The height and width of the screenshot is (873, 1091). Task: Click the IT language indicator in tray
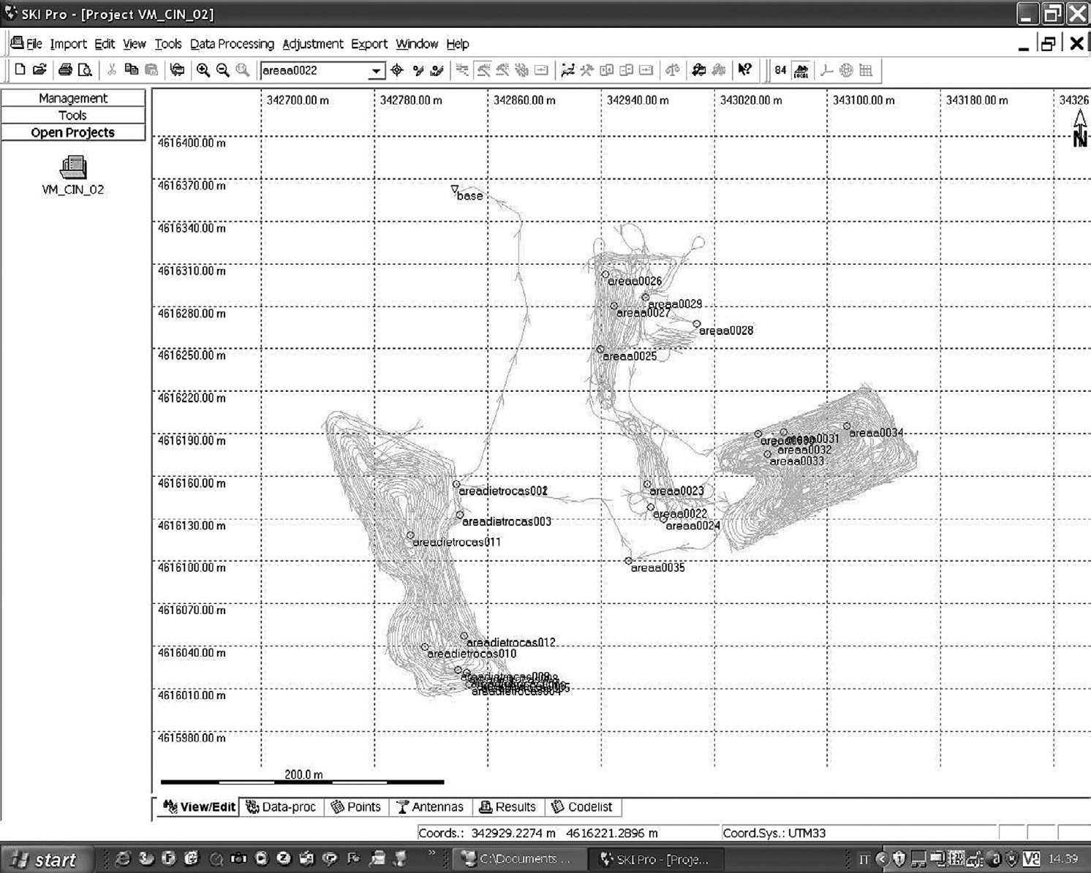(x=864, y=859)
